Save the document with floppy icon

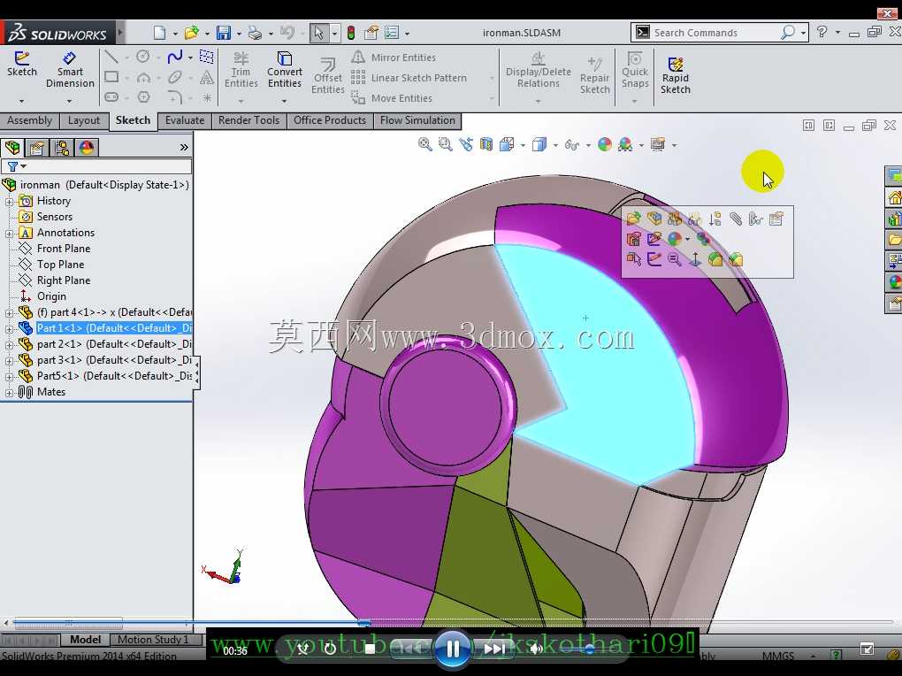(223, 33)
